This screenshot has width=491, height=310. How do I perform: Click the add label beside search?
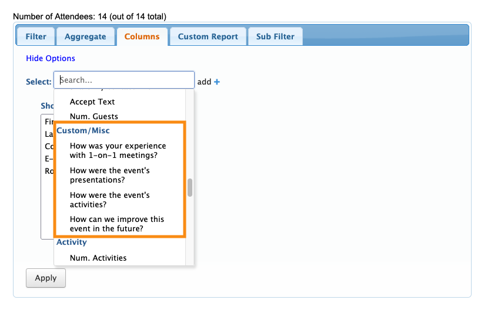(204, 82)
